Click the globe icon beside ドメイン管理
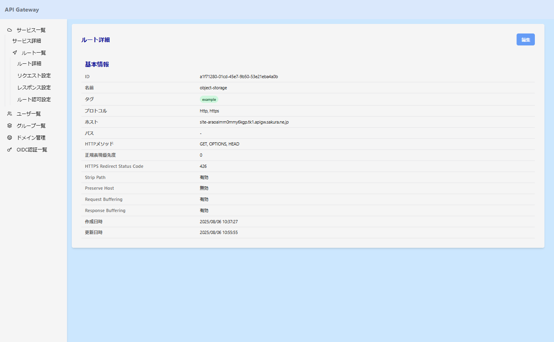 pos(10,138)
